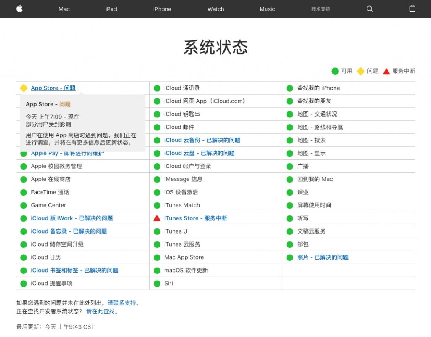This screenshot has height=337, width=431.
Task: Click red triangle next to iTunes Store
Action: coord(157,218)
